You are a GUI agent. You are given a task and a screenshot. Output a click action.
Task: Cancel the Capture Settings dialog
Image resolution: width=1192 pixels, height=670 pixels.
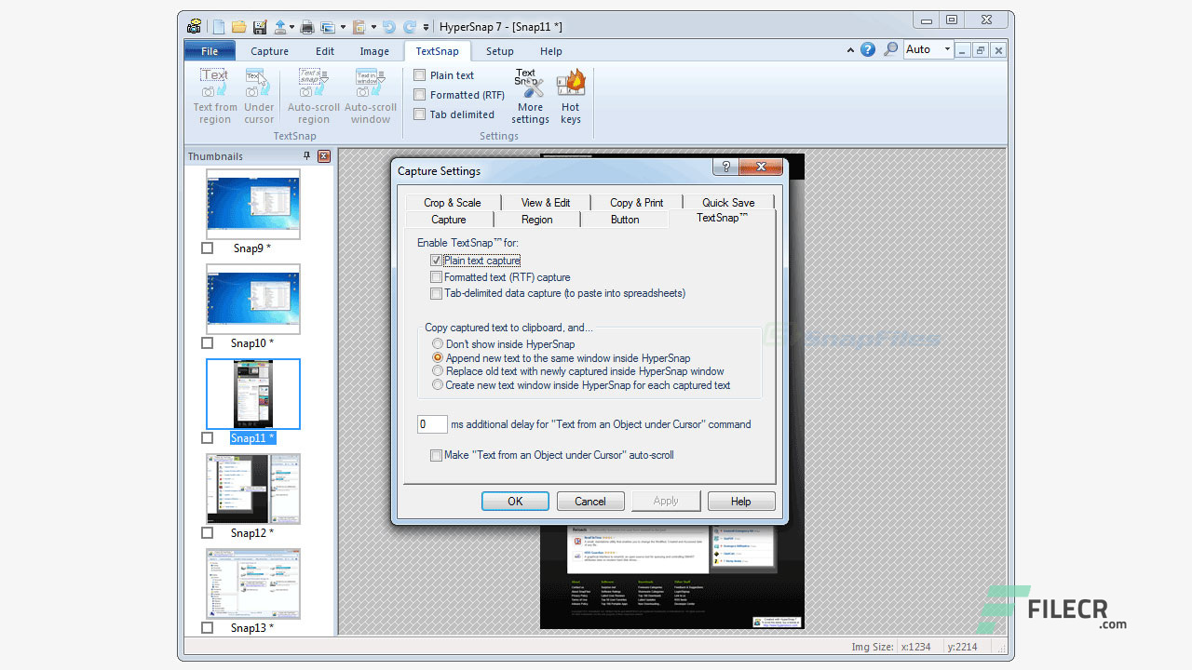click(x=590, y=501)
